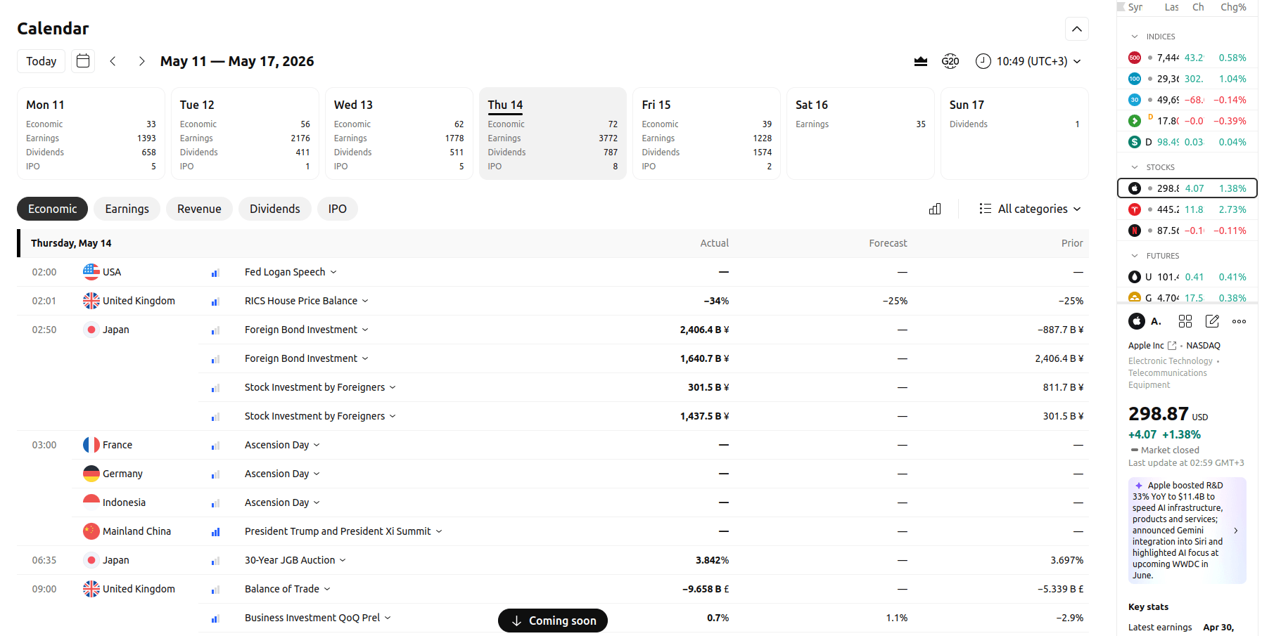Click the Telecommunications Equipment industry link
The height and width of the screenshot is (636, 1262).
coord(1168,379)
